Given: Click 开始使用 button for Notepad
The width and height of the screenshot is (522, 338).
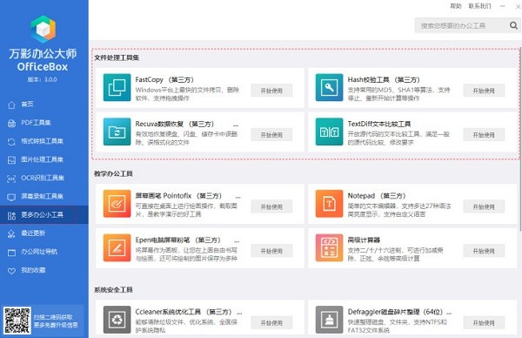Looking at the screenshot, I should [x=484, y=206].
